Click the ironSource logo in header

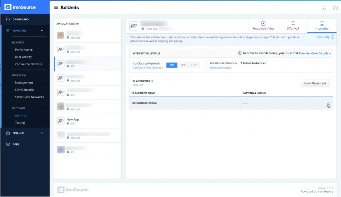pyautogui.click(x=20, y=7)
